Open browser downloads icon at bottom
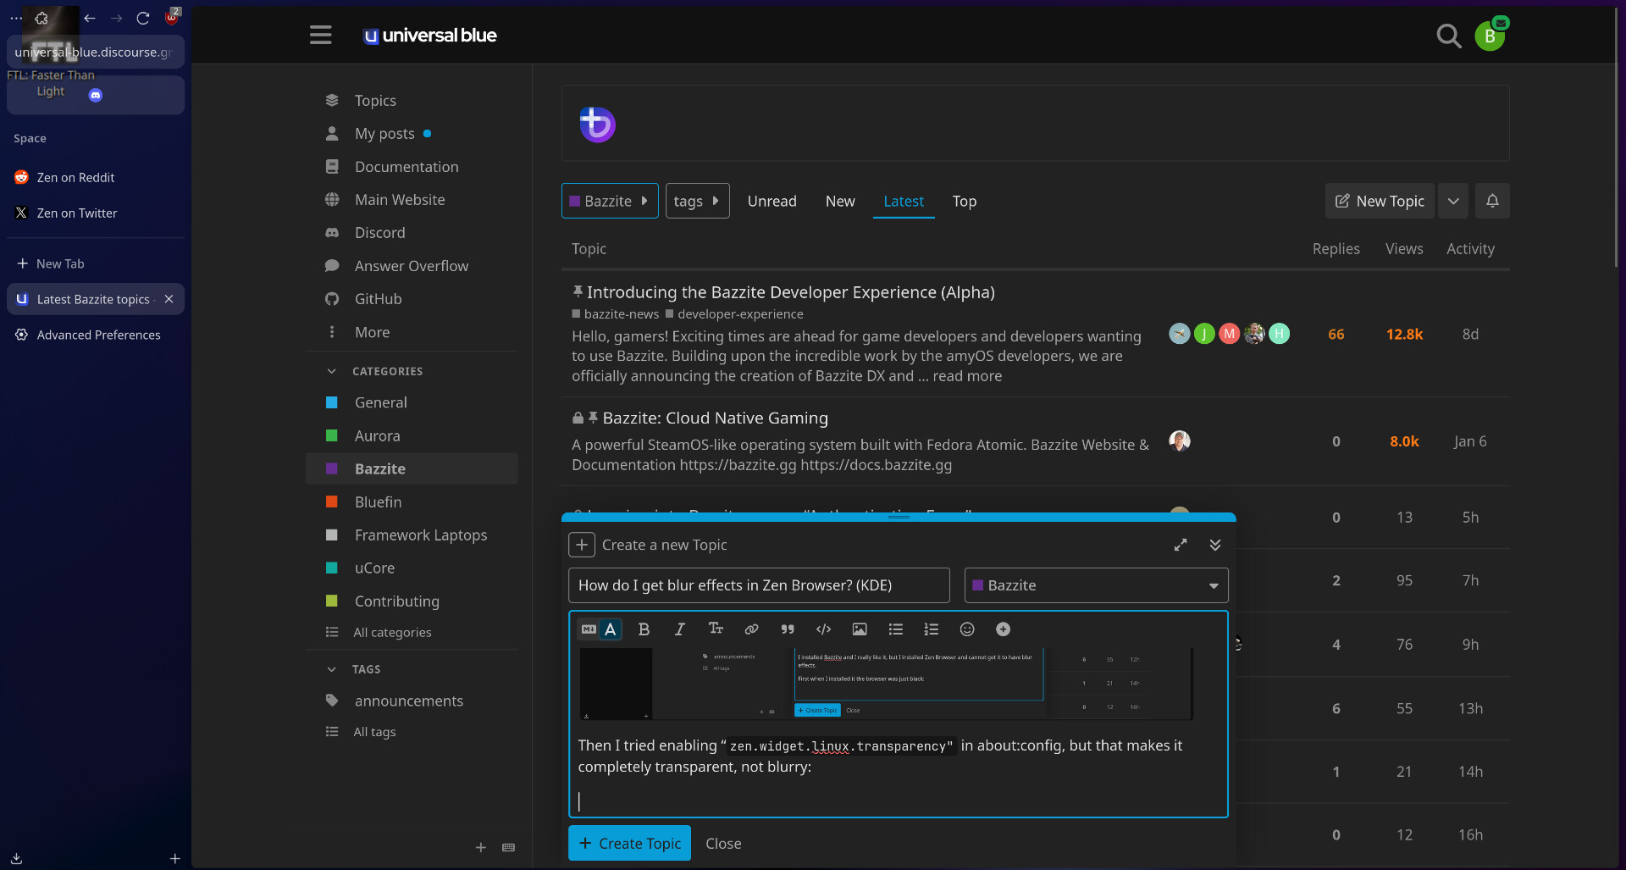 click(x=16, y=858)
